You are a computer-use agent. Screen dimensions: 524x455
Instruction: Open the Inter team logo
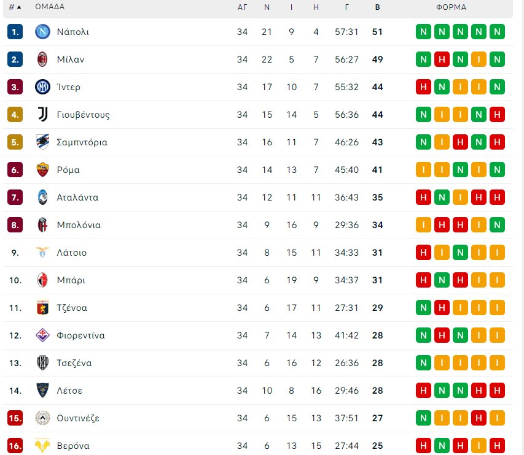pos(42,87)
